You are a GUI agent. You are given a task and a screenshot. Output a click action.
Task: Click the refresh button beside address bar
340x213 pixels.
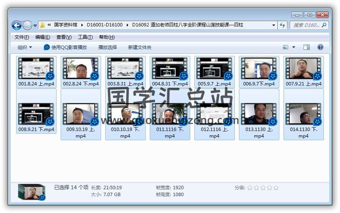click(282, 25)
